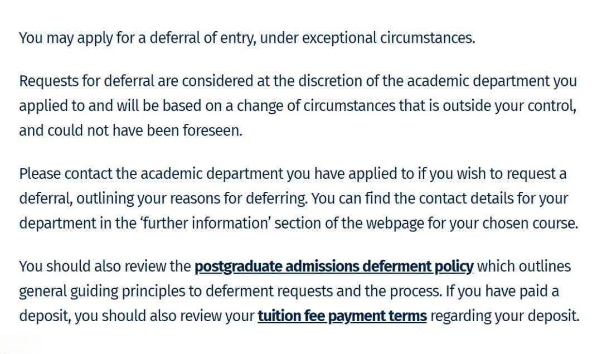
Task: Click the 'webpage for your chosen course' text
Action: 472,223
